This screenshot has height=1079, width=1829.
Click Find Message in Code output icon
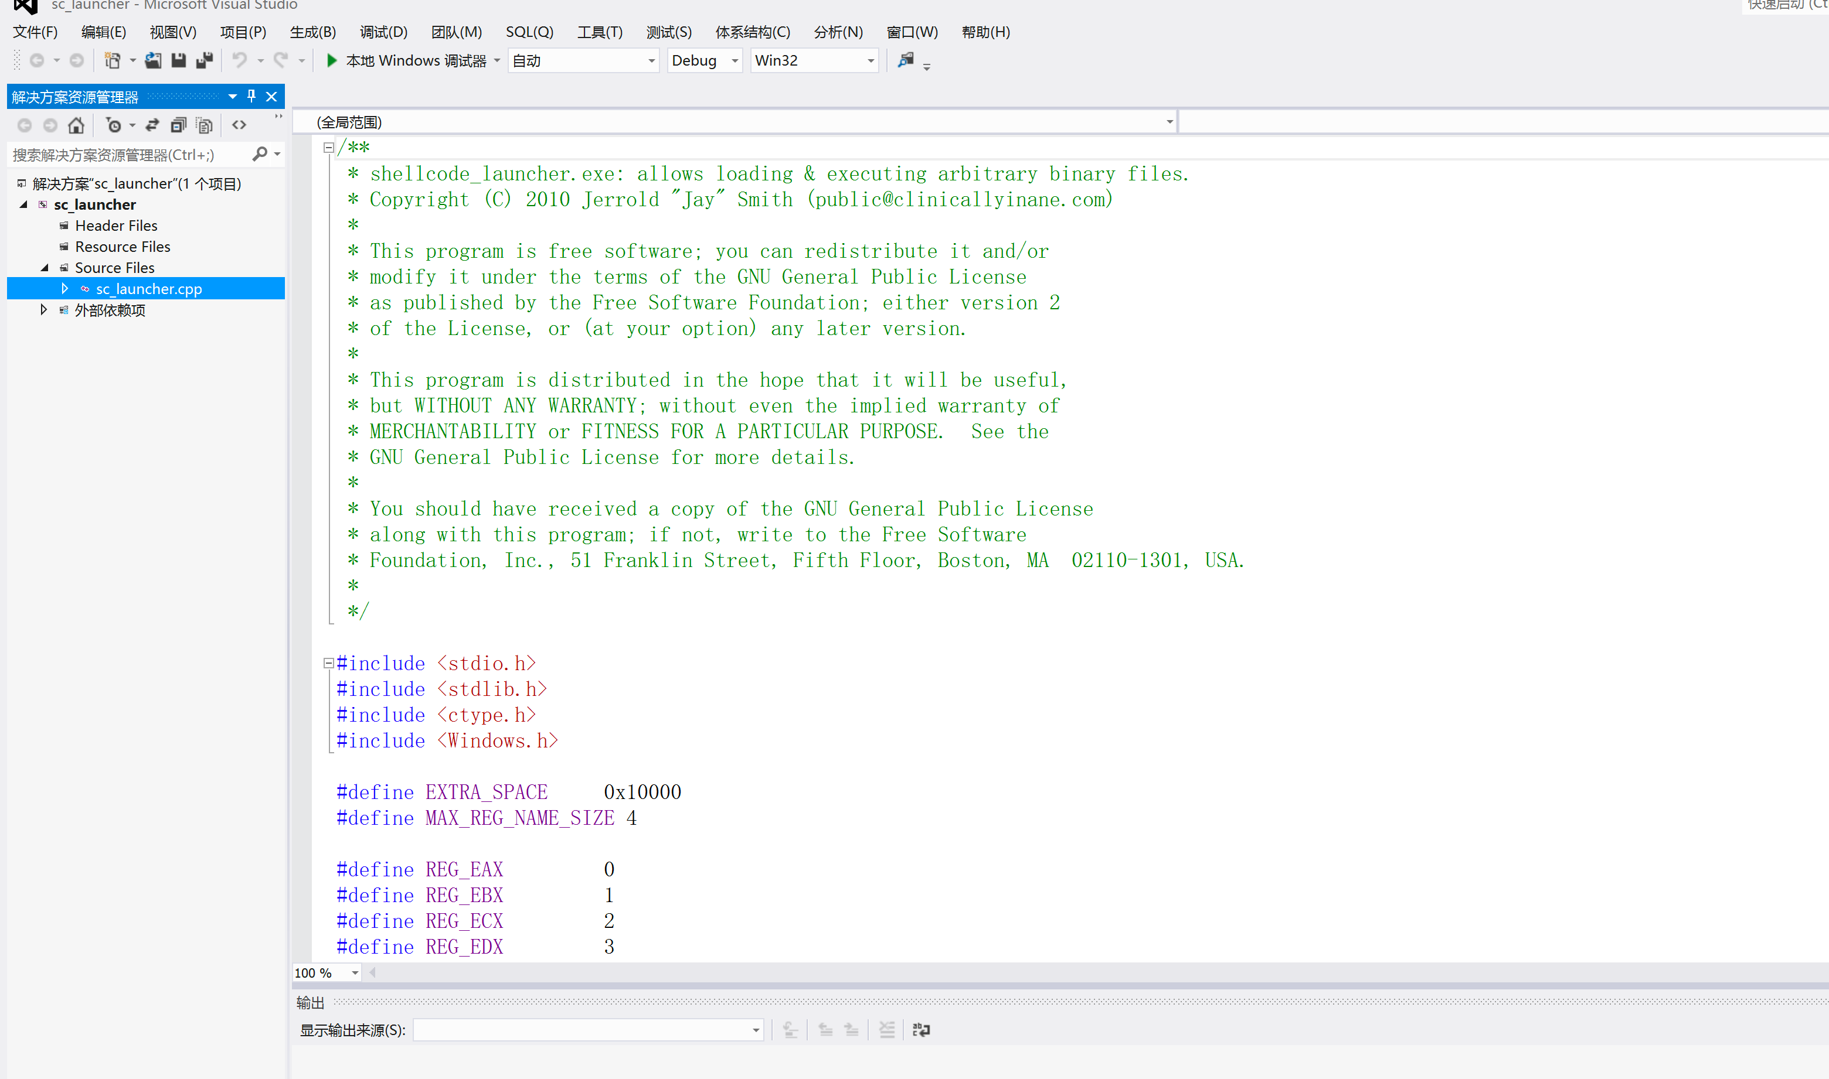[791, 1030]
